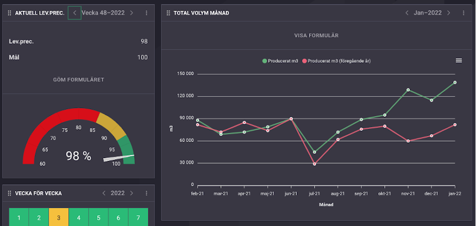Grab the Total Volym Månad drag handle
This screenshot has height=226, width=476.
coord(168,13)
